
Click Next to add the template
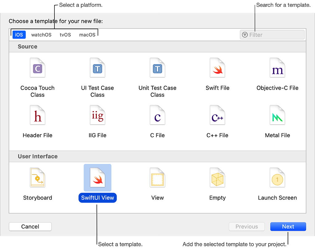(x=288, y=227)
